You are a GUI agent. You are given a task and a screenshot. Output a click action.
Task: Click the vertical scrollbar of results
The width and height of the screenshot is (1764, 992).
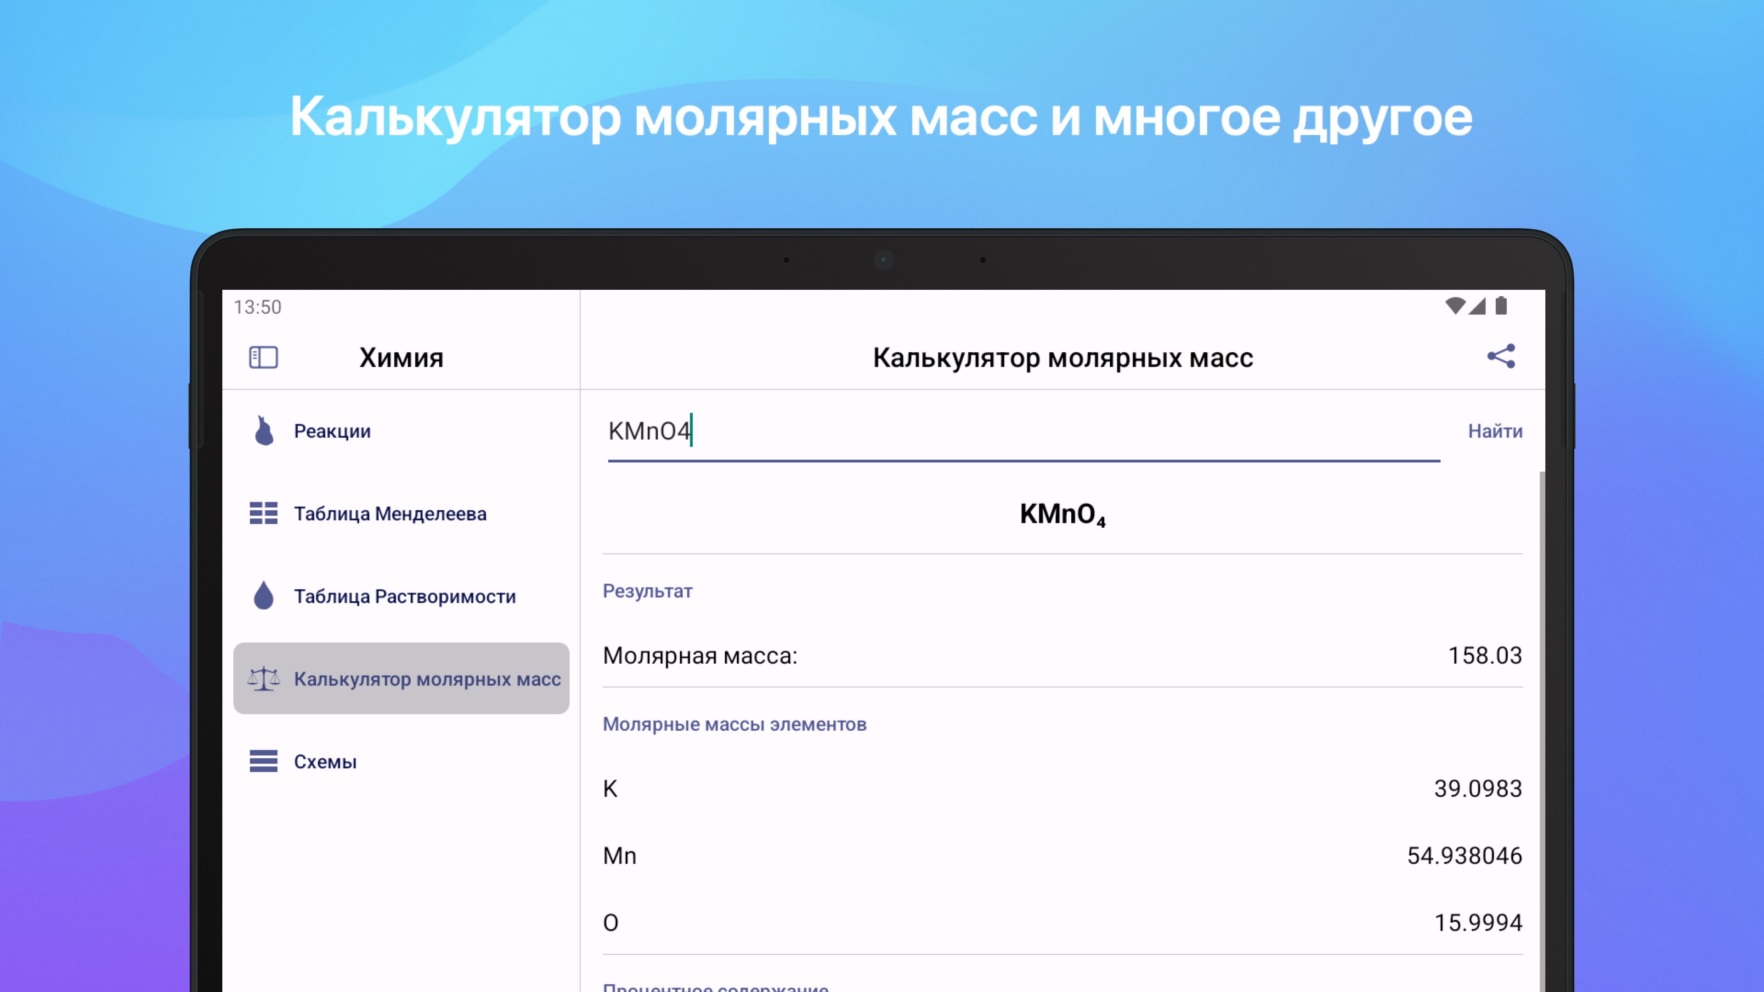coord(1542,731)
